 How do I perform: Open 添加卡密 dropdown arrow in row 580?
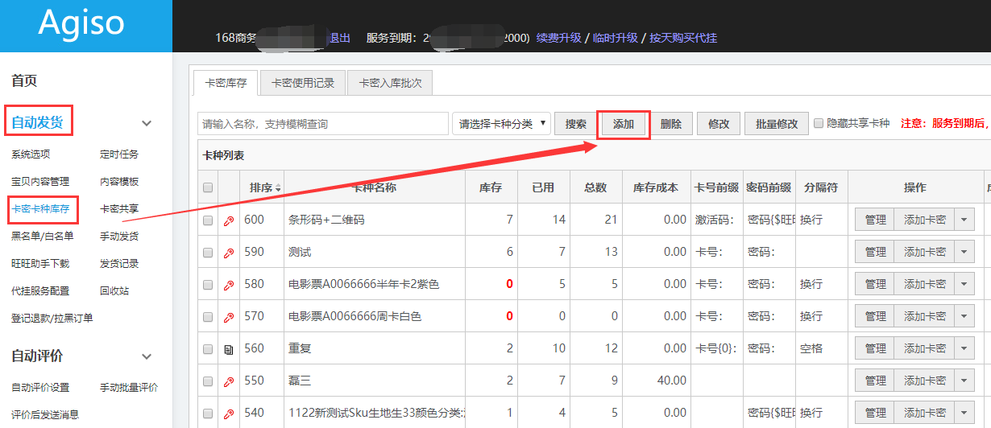[964, 284]
